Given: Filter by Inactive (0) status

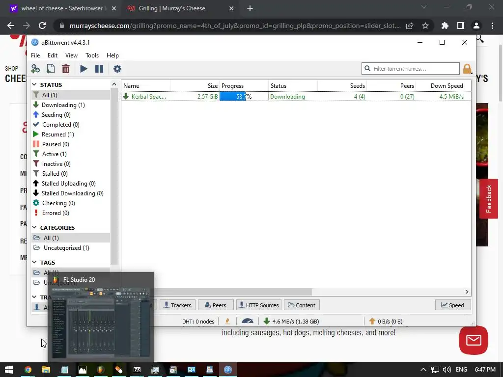Looking at the screenshot, I should [x=71, y=164].
